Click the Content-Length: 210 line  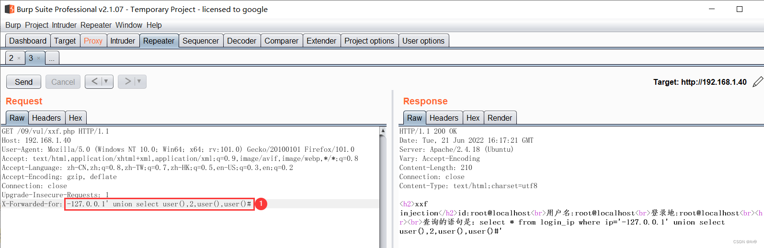(435, 168)
